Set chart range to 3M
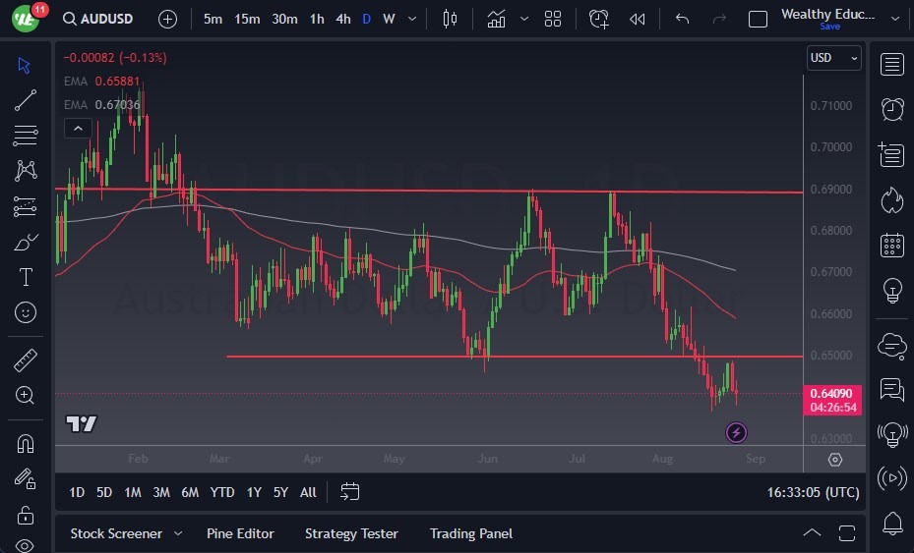The width and height of the screenshot is (914, 553). tap(161, 492)
